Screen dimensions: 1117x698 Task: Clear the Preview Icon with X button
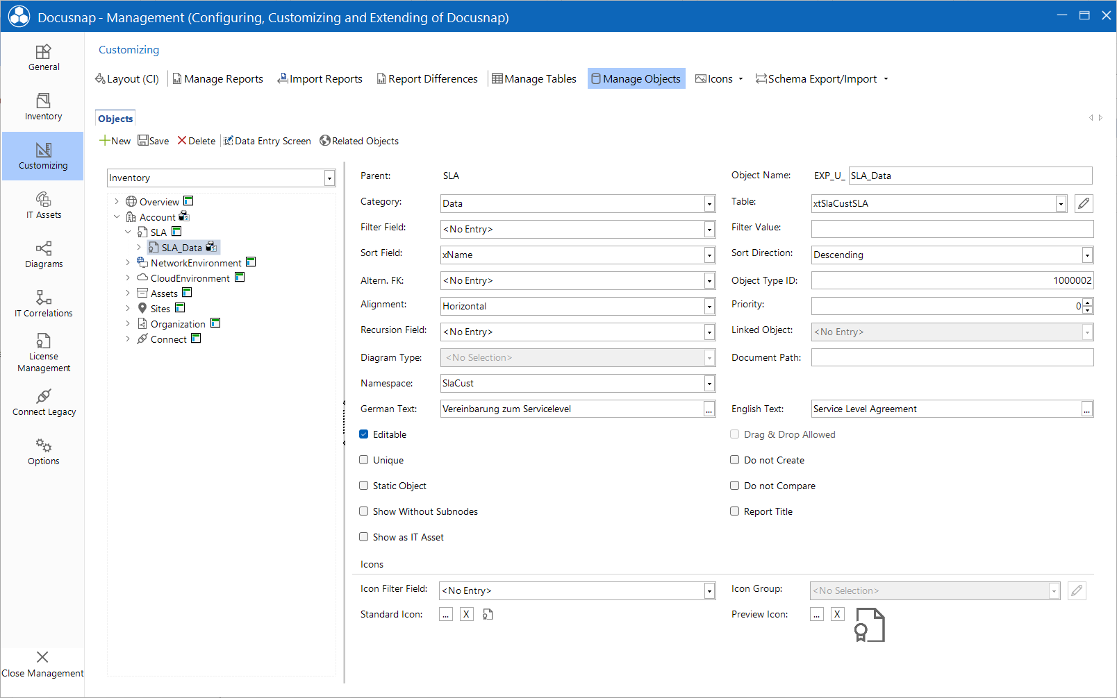[x=838, y=614]
